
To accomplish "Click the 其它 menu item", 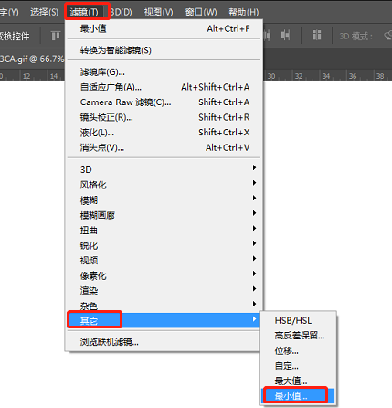I will coord(164,320).
